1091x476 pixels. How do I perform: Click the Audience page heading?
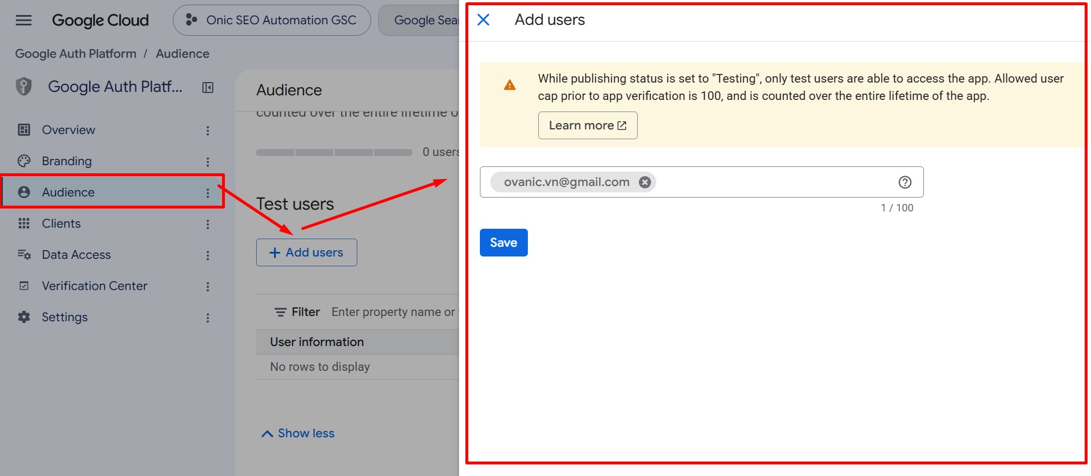pos(289,90)
